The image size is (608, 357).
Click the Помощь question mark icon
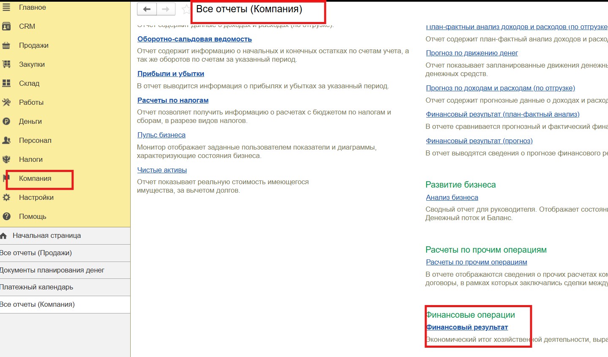6,216
